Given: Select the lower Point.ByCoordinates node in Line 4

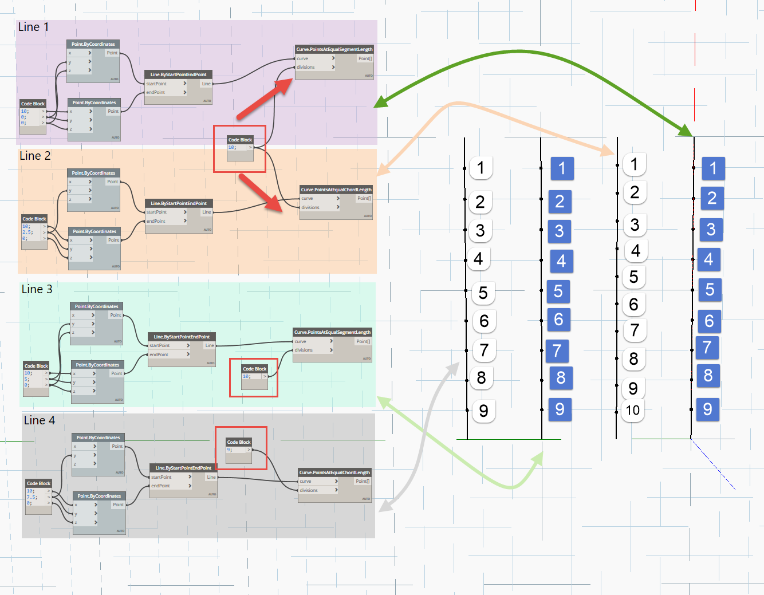Looking at the screenshot, I should click(x=99, y=496).
